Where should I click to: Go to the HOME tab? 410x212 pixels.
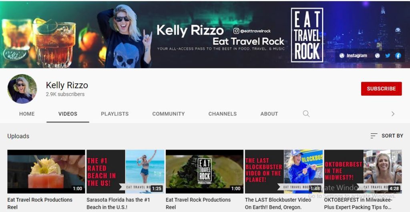(x=27, y=114)
